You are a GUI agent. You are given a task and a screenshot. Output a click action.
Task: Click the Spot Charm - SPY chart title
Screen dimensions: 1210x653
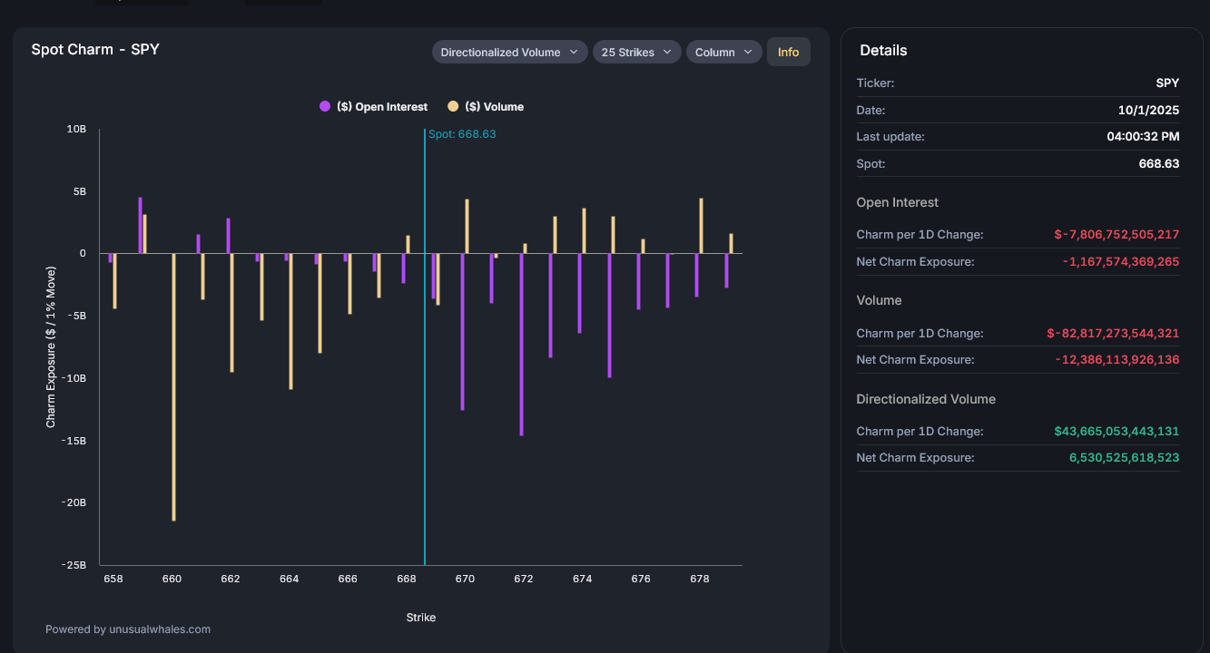(95, 50)
